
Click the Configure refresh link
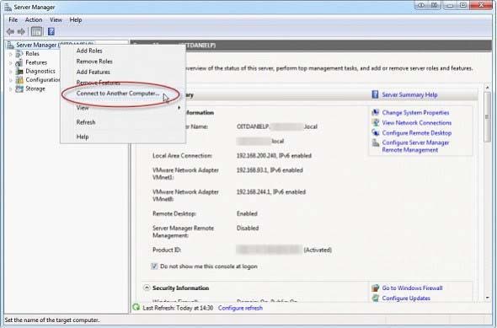tap(240, 308)
